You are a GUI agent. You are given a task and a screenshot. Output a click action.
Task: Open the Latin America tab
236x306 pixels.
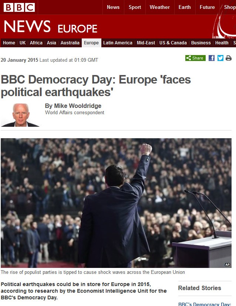(118, 43)
